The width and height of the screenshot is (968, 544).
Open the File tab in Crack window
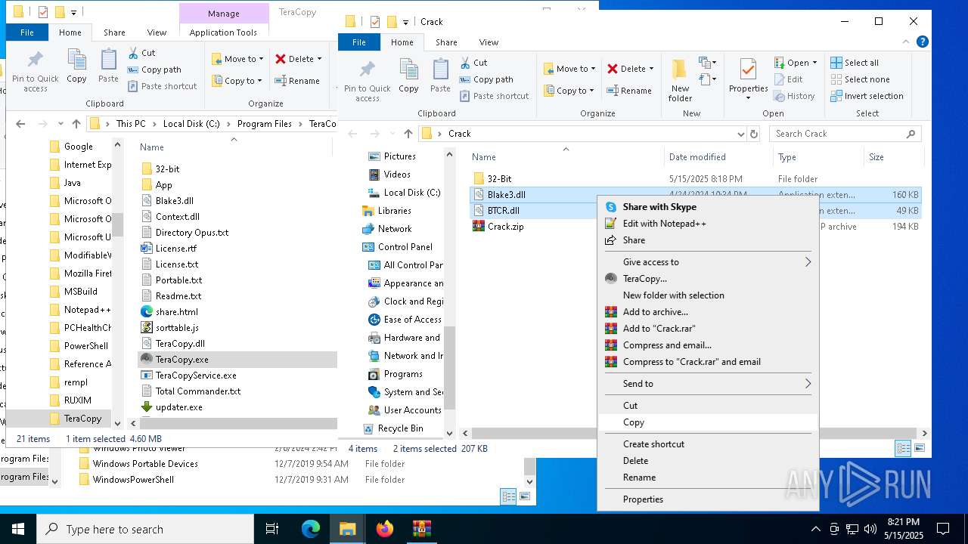click(x=359, y=42)
